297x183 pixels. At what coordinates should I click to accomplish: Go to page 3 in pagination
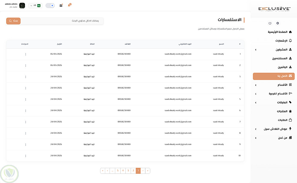coord(128,171)
